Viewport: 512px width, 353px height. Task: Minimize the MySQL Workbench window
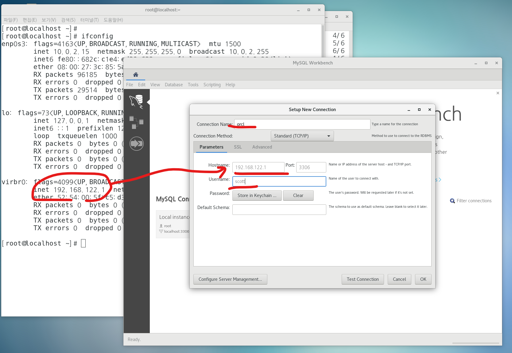(476, 63)
